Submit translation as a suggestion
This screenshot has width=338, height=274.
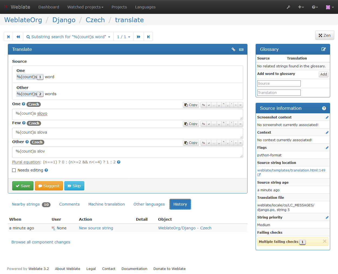[49, 186]
